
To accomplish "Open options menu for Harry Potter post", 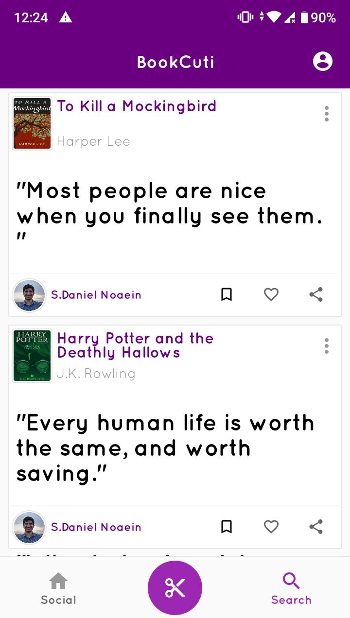I will coord(327,346).
